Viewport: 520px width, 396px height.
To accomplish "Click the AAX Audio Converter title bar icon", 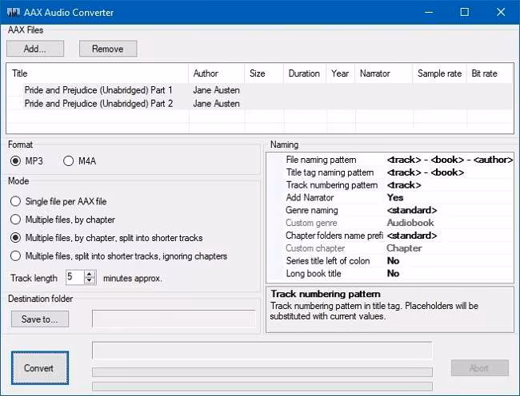I will tap(14, 13).
